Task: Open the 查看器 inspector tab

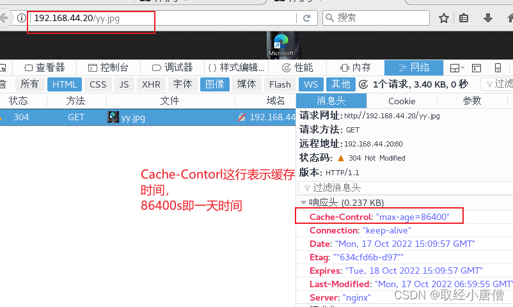Action: [x=45, y=68]
